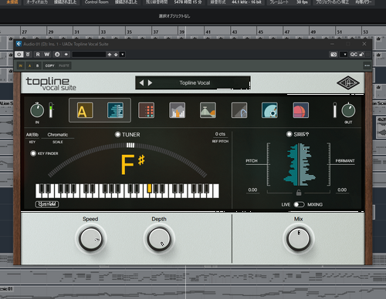Select the orange bar chart module icon

pos(177,110)
